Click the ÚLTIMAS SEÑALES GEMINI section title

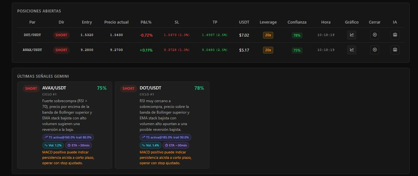click(43, 76)
